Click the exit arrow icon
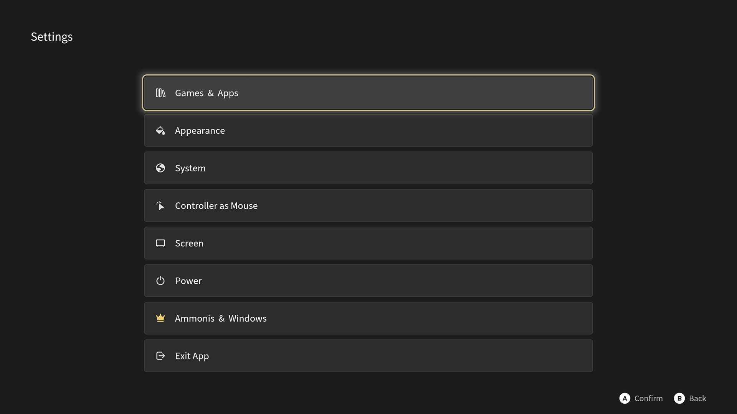The height and width of the screenshot is (414, 737). [x=160, y=356]
